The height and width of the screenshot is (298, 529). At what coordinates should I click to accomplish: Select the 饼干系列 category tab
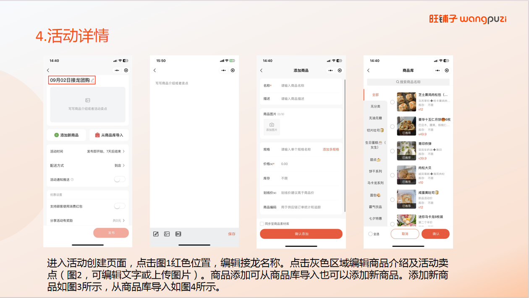point(375,171)
